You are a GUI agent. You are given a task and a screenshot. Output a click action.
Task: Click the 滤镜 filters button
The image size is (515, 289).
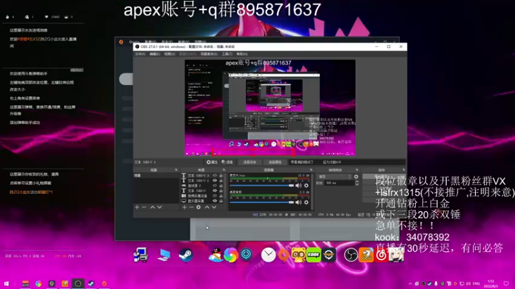pos(227,162)
